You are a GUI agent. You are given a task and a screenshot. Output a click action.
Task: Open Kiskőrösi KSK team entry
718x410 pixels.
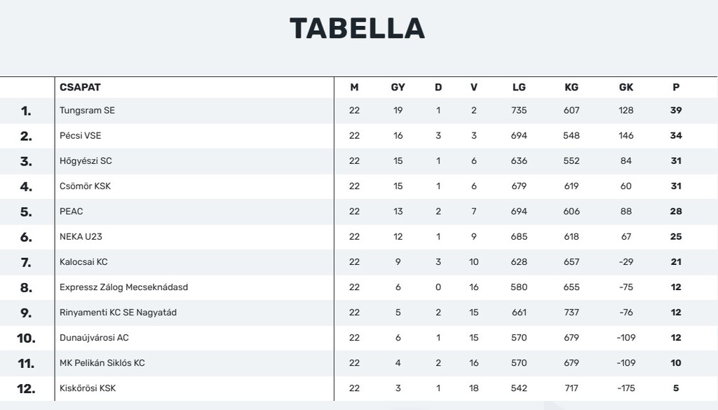[x=88, y=388]
